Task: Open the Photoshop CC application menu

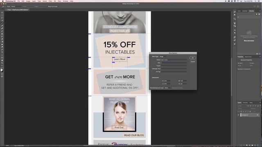Action: click(x=11, y=1)
